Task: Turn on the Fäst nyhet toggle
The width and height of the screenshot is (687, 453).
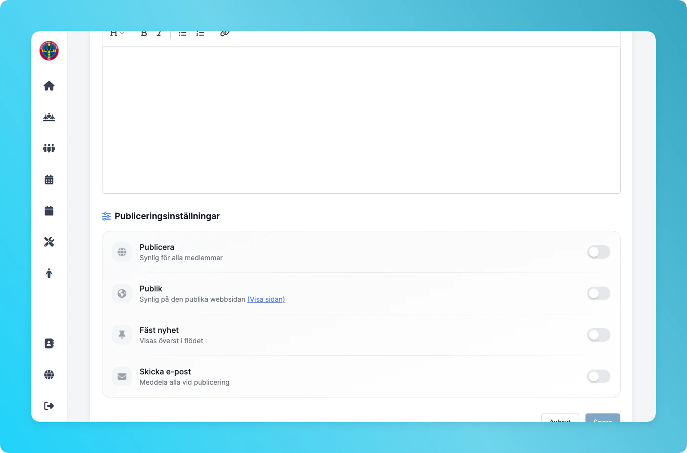Action: [x=599, y=335]
